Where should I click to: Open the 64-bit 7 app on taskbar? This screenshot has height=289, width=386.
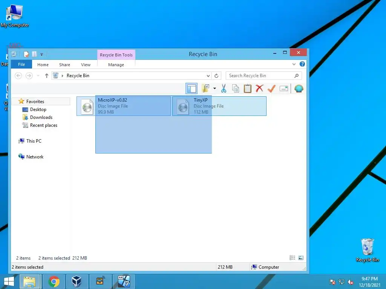click(124, 281)
